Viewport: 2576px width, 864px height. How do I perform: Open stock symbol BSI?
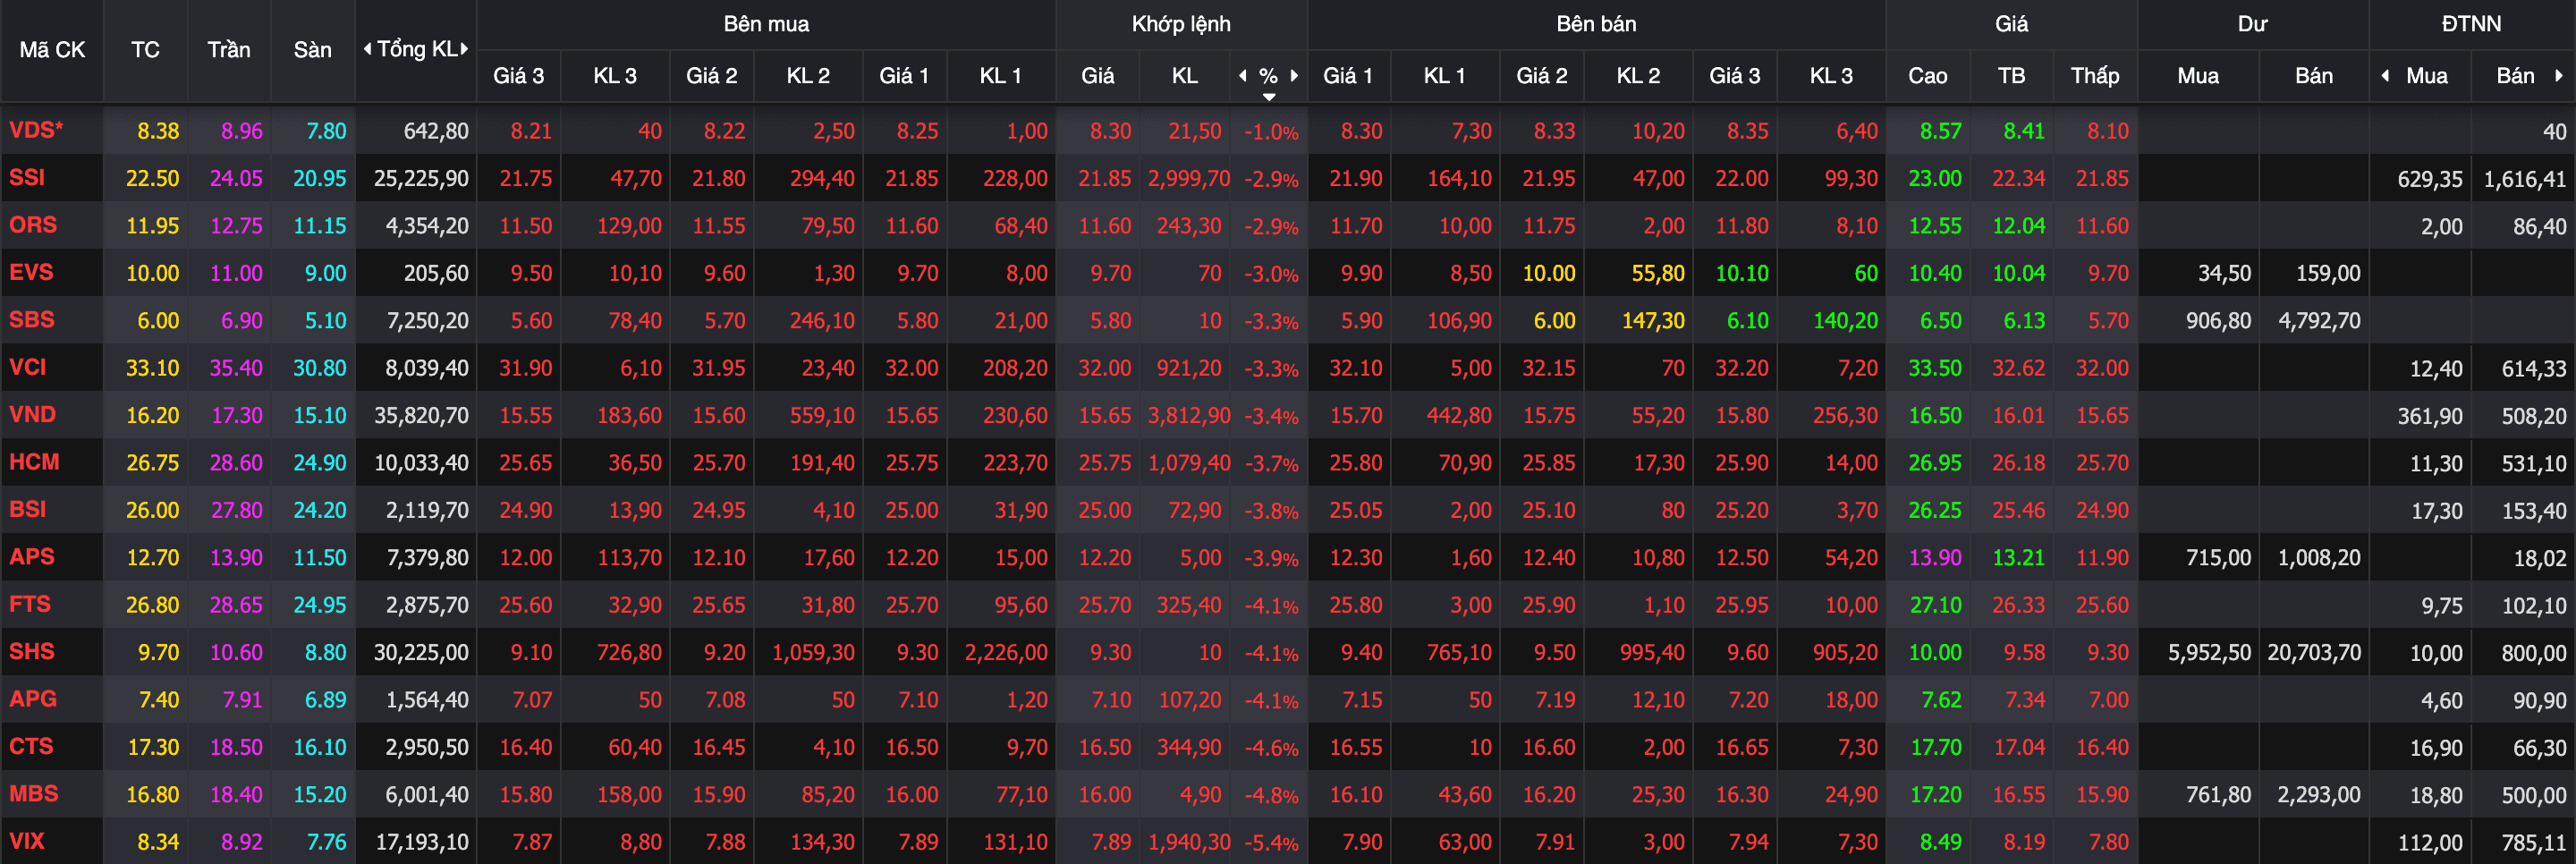tap(28, 509)
